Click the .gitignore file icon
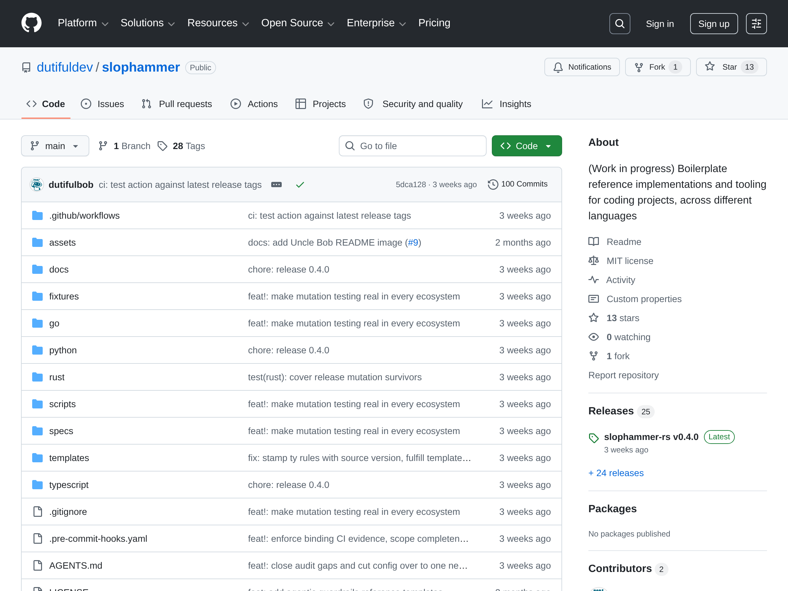Screen dimensions: 788x591 click(37, 512)
